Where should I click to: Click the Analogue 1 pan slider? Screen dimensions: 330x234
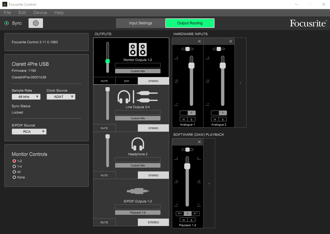pyautogui.click(x=188, y=49)
